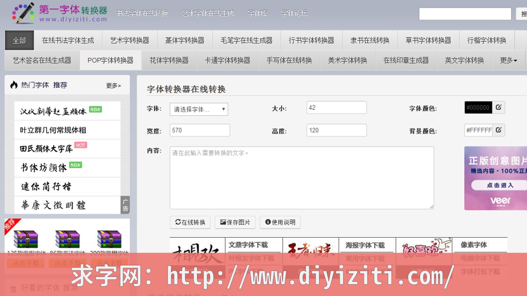Select font 田氏颜体大字库 from hot list
Screen dimensions: 527x296
pyautogui.click(x=46, y=149)
